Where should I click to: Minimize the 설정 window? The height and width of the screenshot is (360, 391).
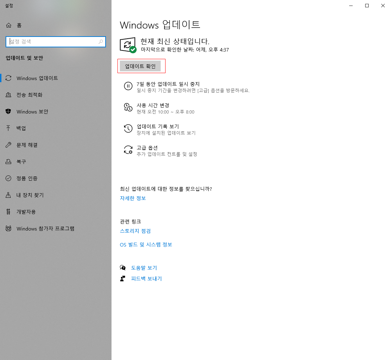(x=351, y=6)
